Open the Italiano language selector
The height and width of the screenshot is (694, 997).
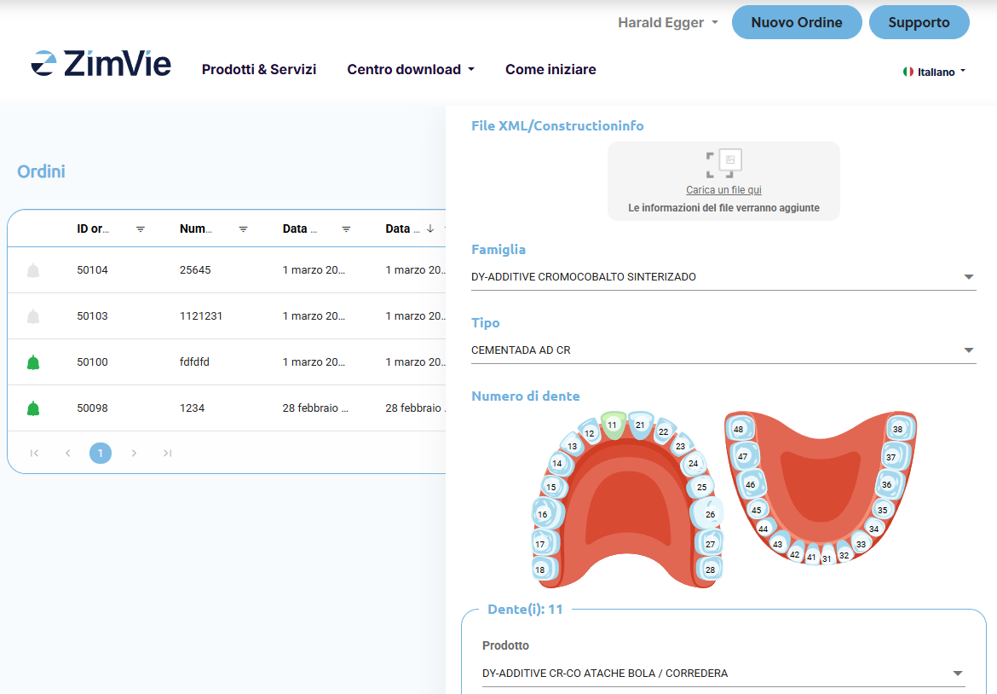[x=935, y=72]
